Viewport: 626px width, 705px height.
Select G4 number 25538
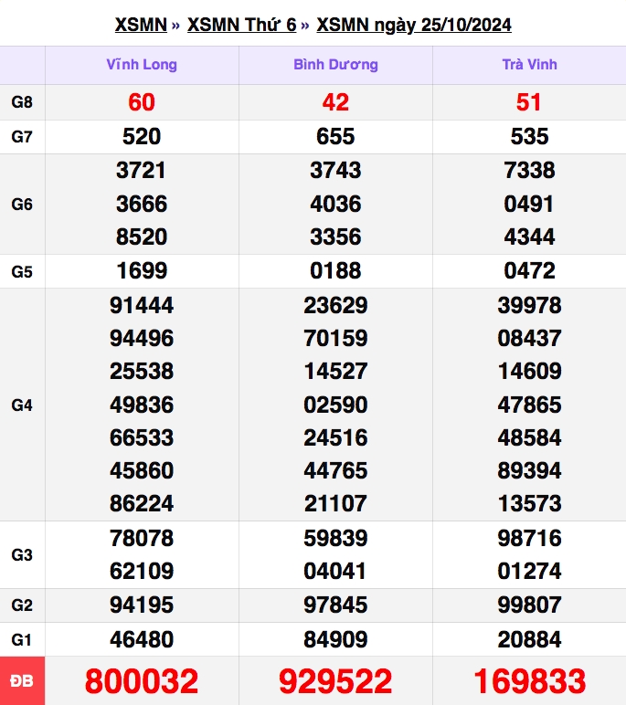(x=142, y=372)
